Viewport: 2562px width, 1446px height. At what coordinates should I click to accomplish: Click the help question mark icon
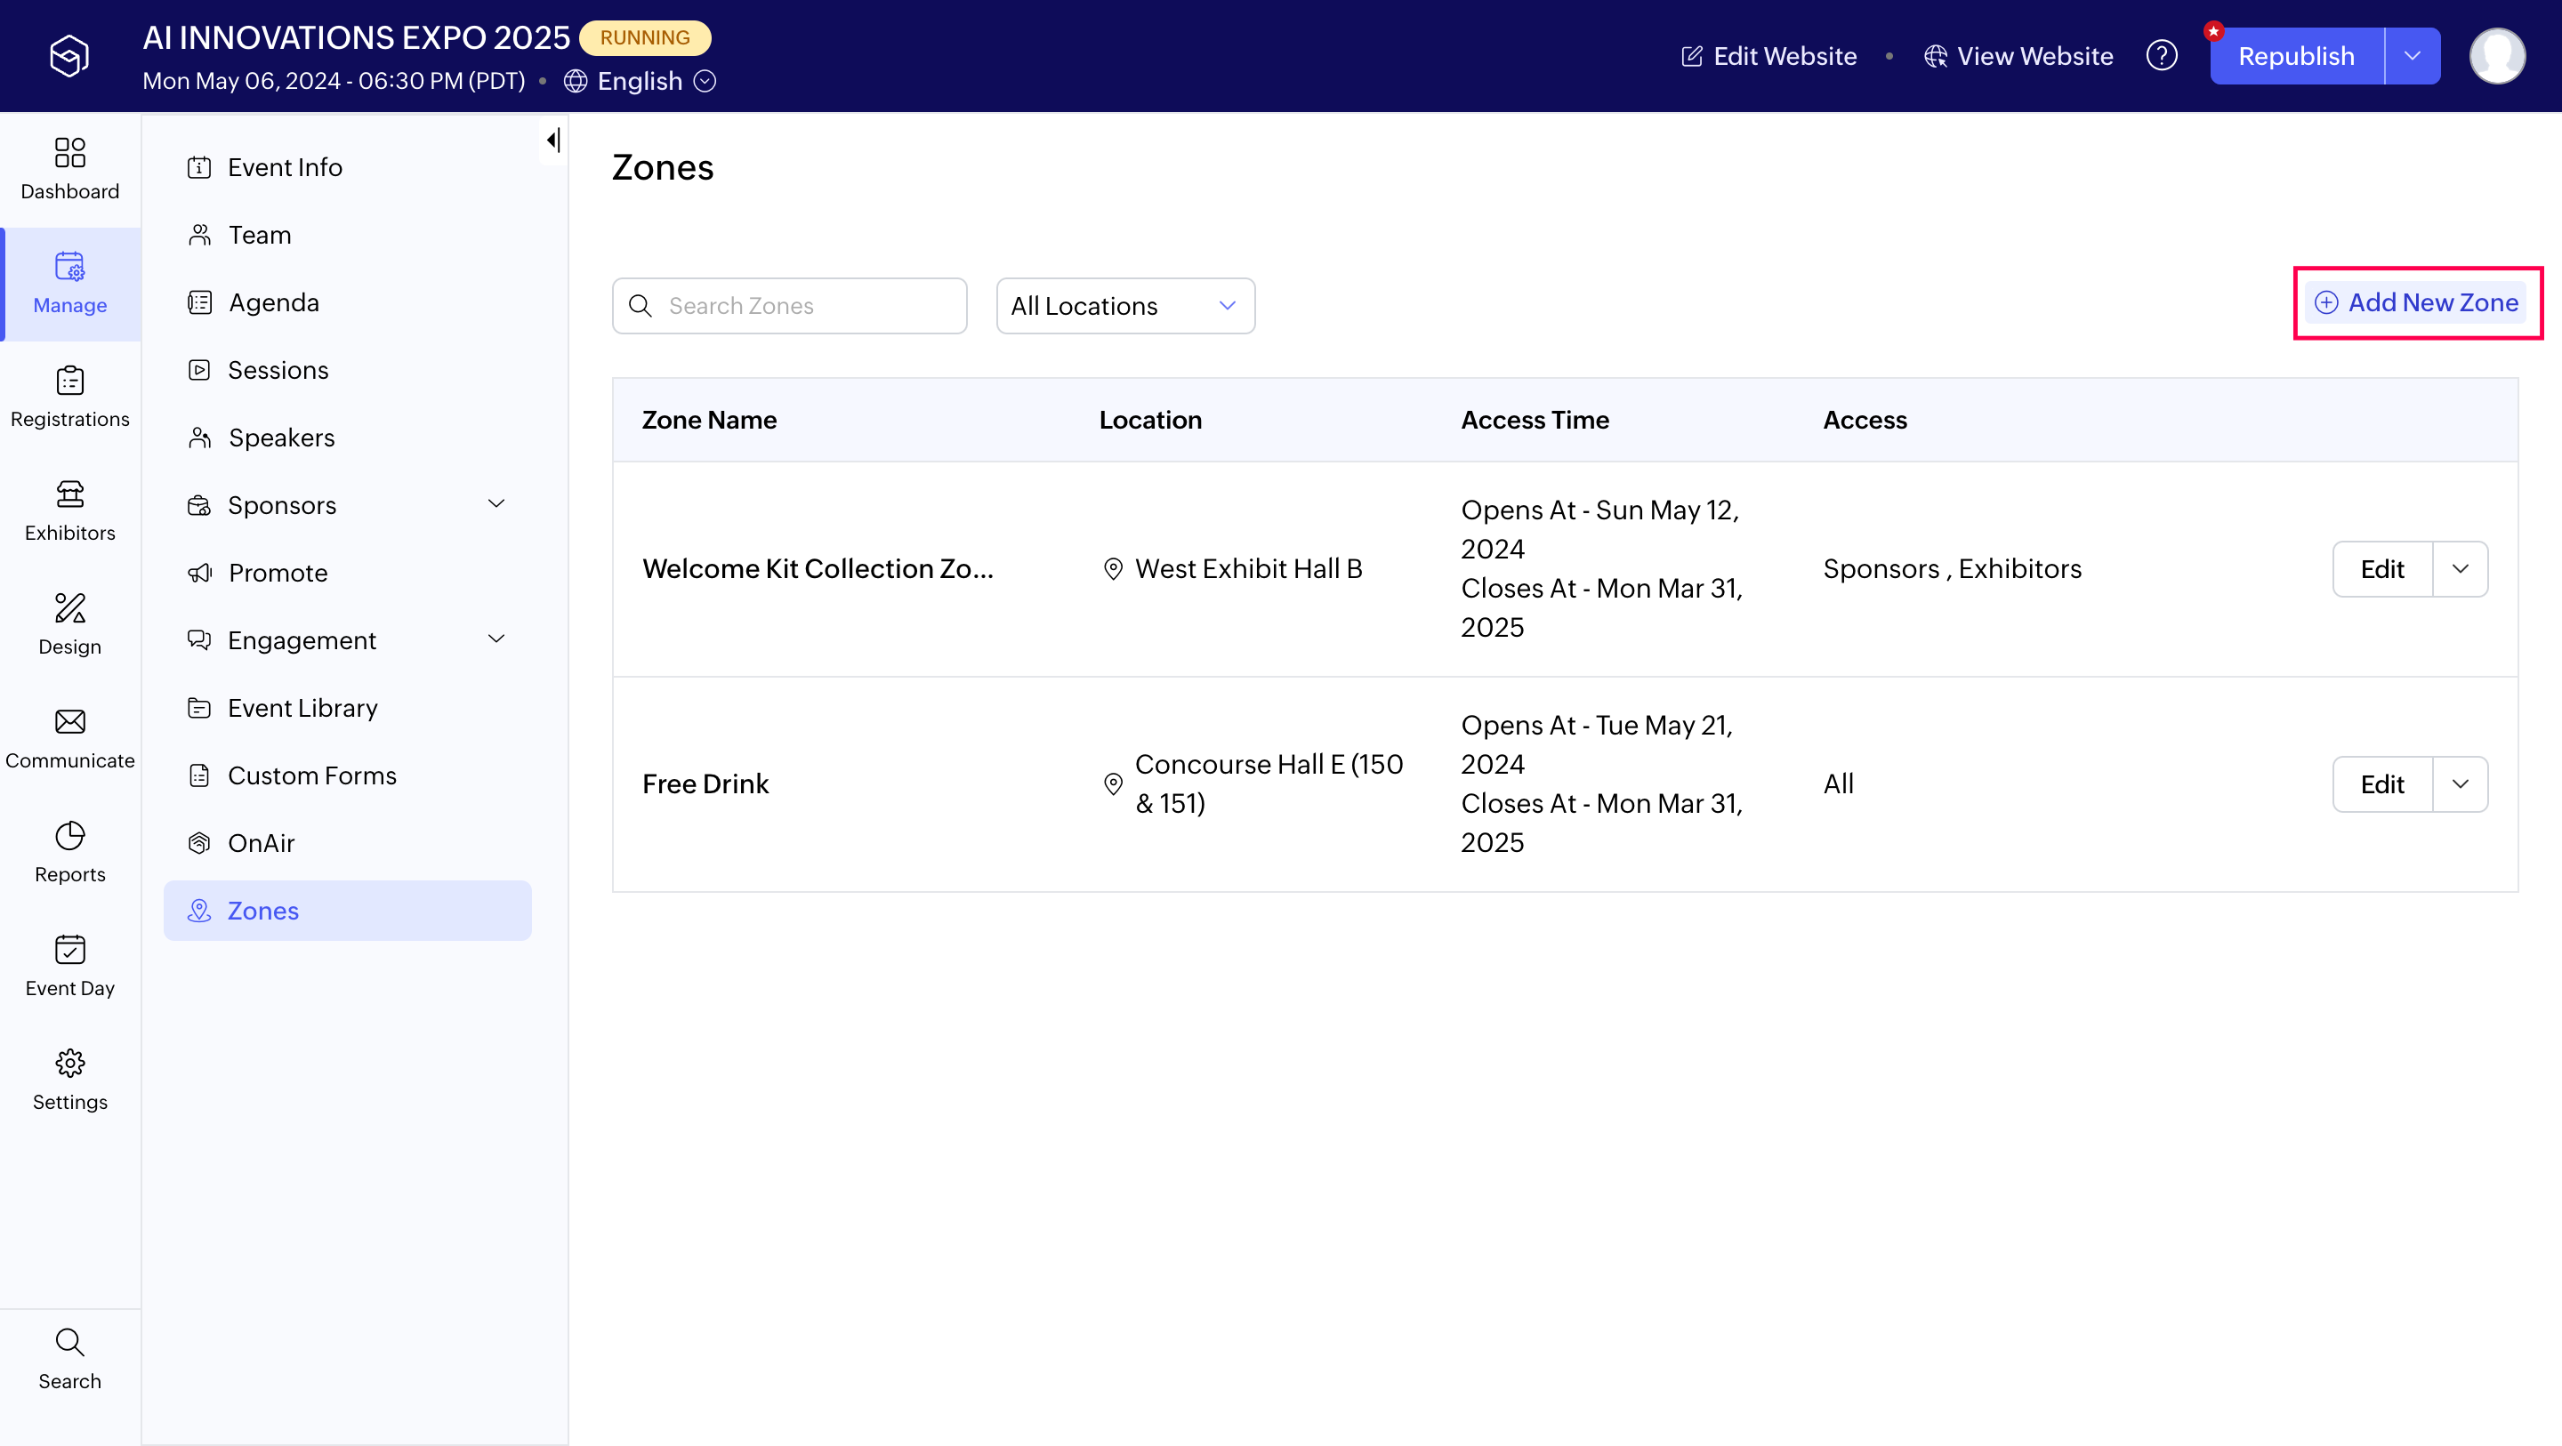click(x=2161, y=56)
